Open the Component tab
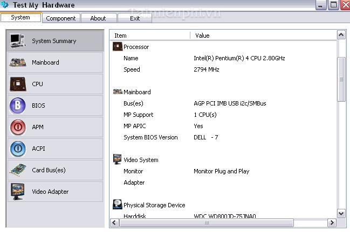Viewport: 350px width, 232px height. (61, 18)
